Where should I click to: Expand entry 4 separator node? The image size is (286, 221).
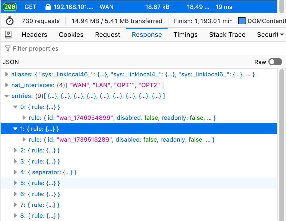point(15,172)
